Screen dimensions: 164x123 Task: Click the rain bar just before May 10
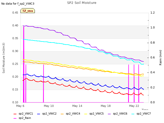(x=43, y=84)
